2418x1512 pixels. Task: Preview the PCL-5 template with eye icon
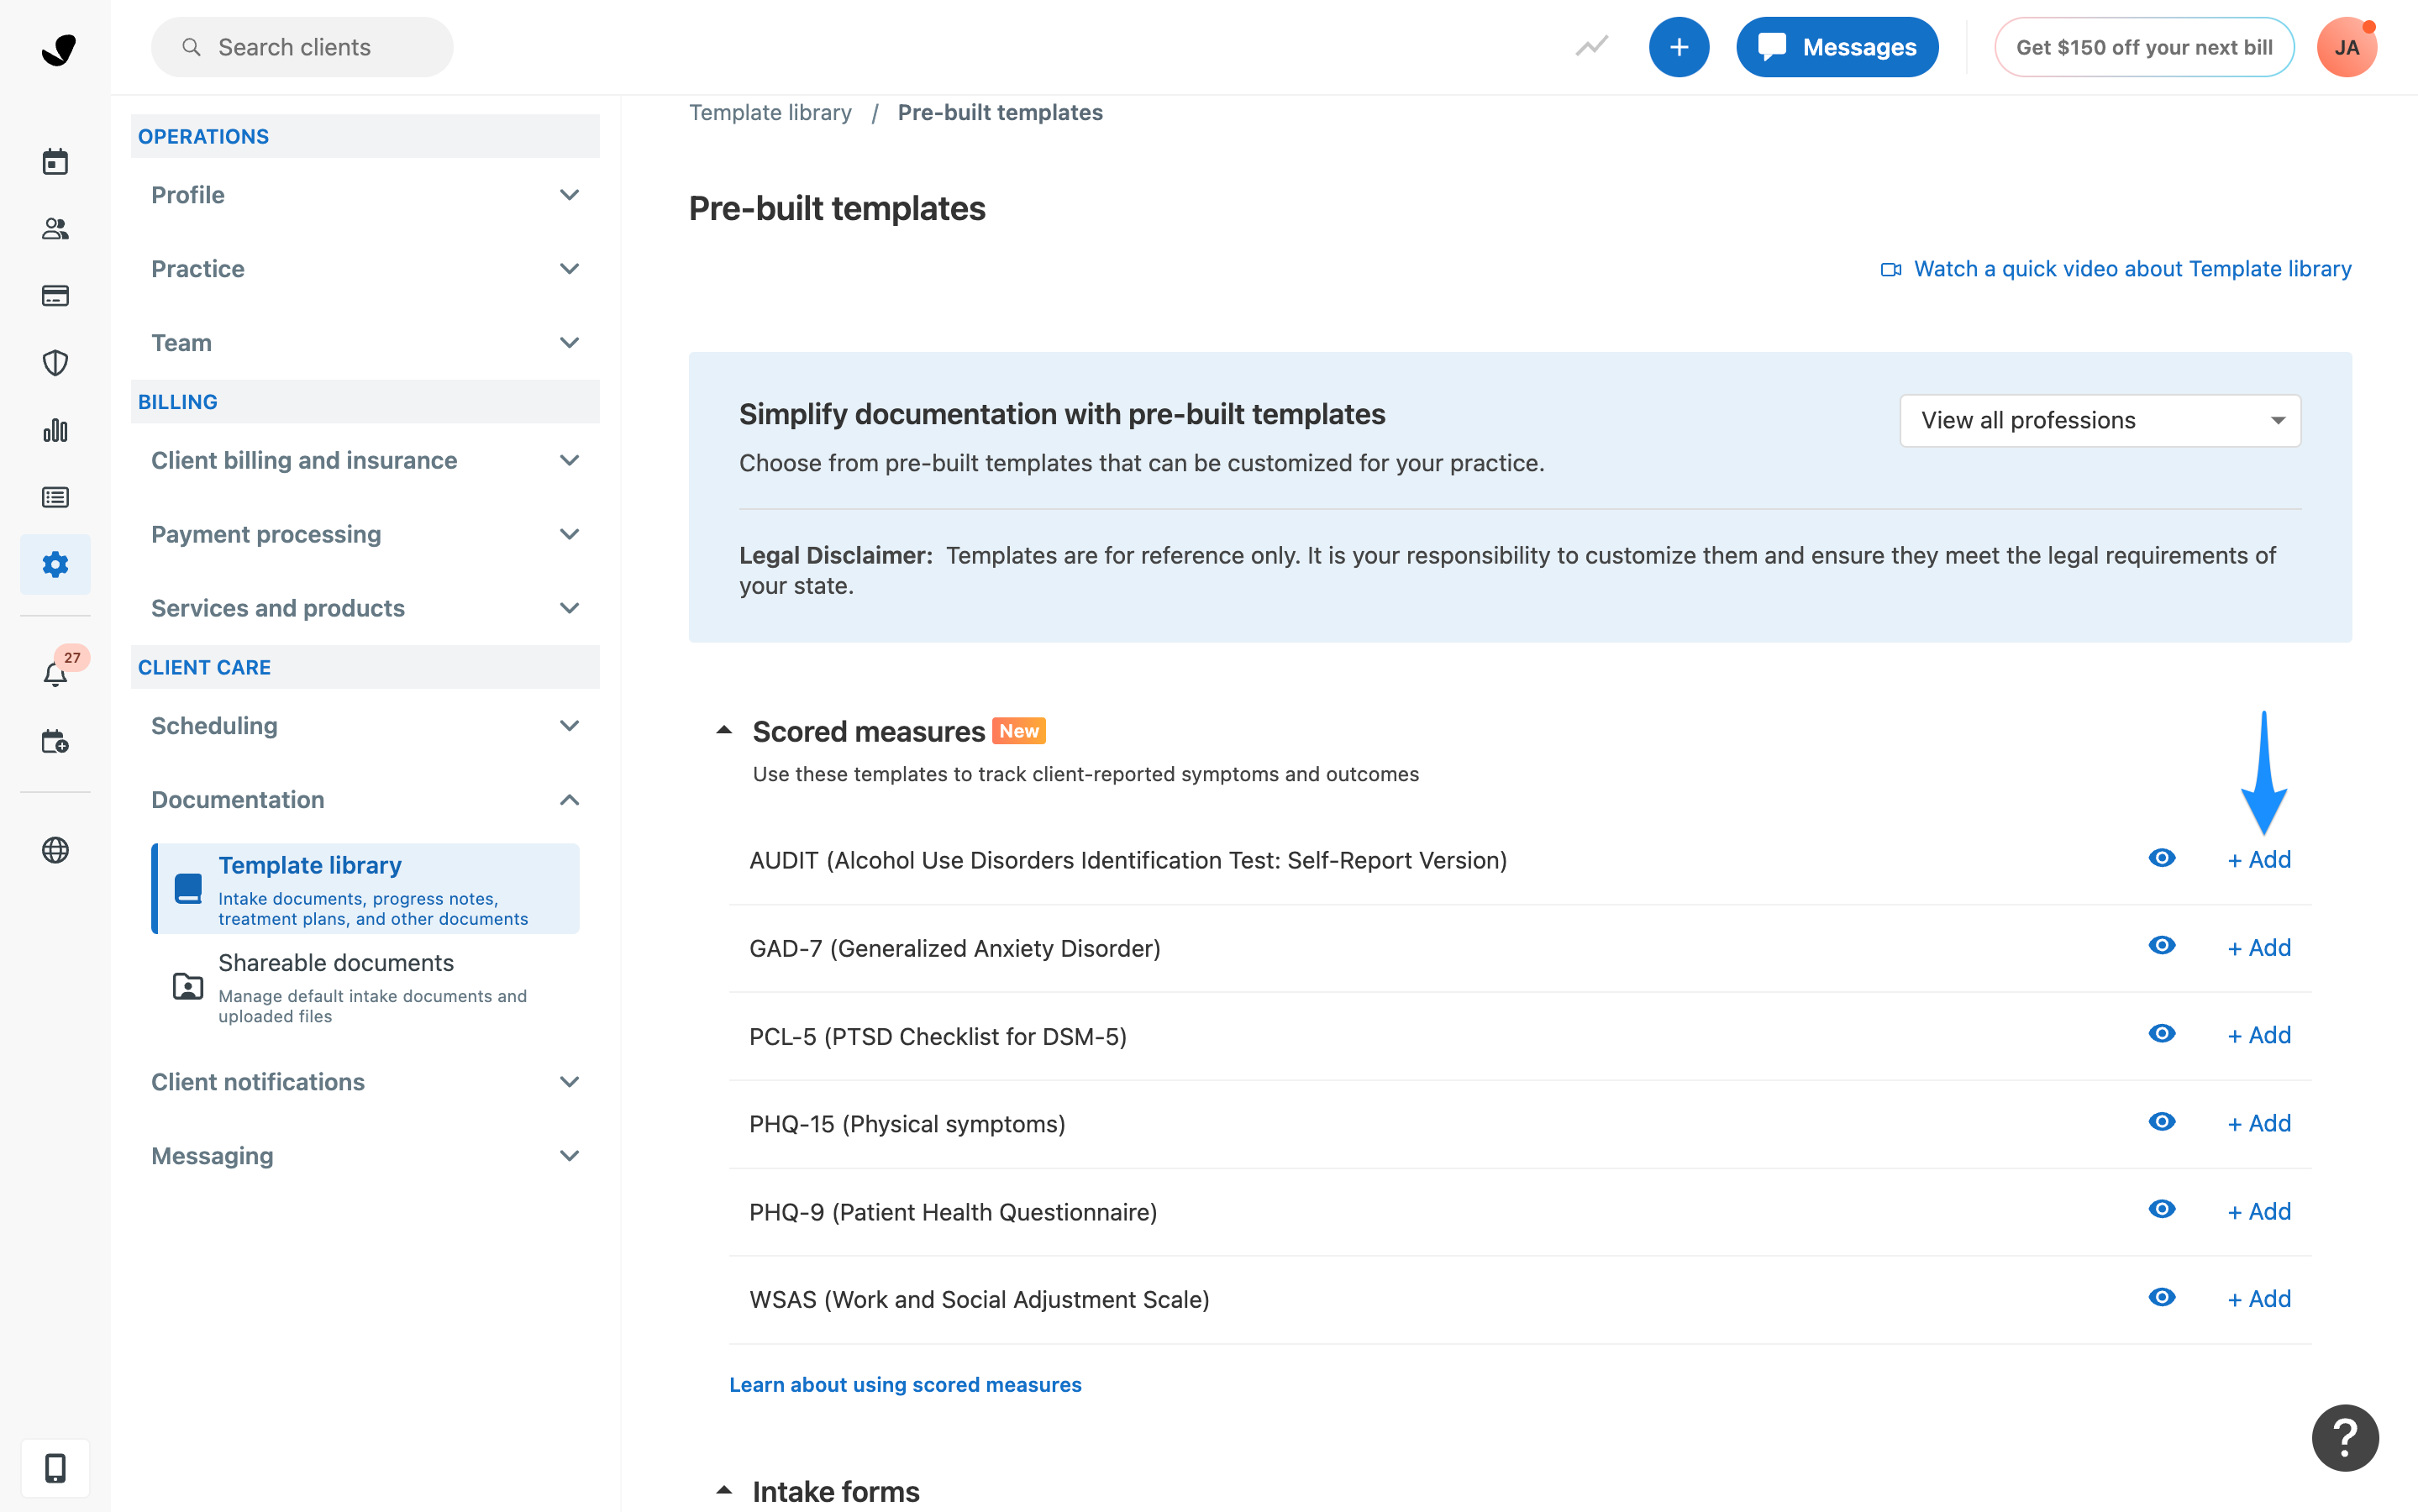2161,1034
